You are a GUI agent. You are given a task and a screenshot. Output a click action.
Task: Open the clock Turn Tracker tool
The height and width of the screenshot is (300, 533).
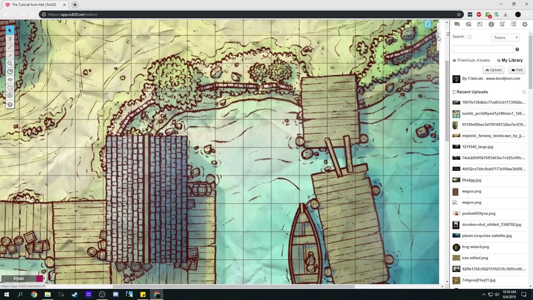tap(10, 88)
